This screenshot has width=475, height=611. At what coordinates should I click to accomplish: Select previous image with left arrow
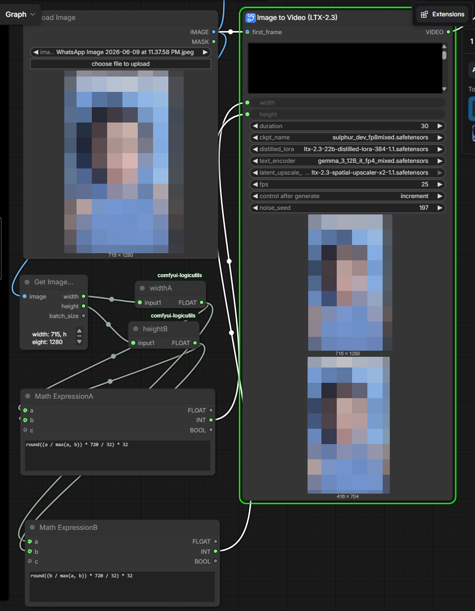tap(35, 52)
